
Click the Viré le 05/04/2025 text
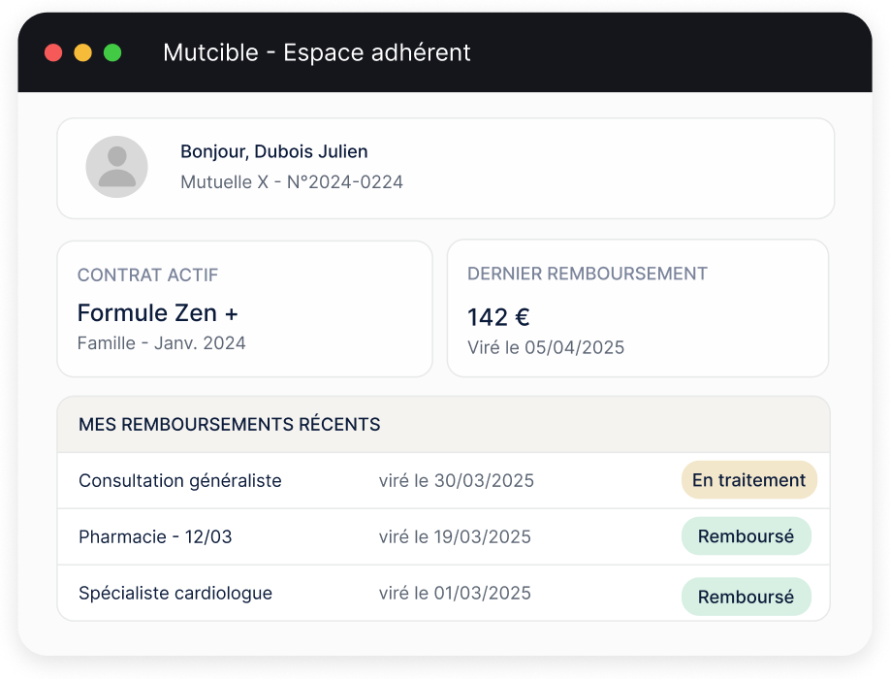point(546,347)
